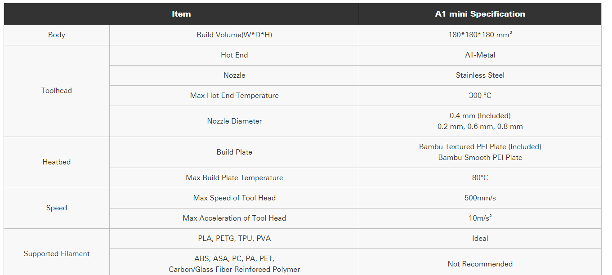Click the "PLA, PETG, TPU, PVA" cell

tap(234, 239)
